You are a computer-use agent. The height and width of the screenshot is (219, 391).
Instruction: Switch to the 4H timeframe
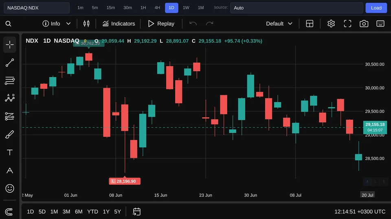click(x=157, y=8)
